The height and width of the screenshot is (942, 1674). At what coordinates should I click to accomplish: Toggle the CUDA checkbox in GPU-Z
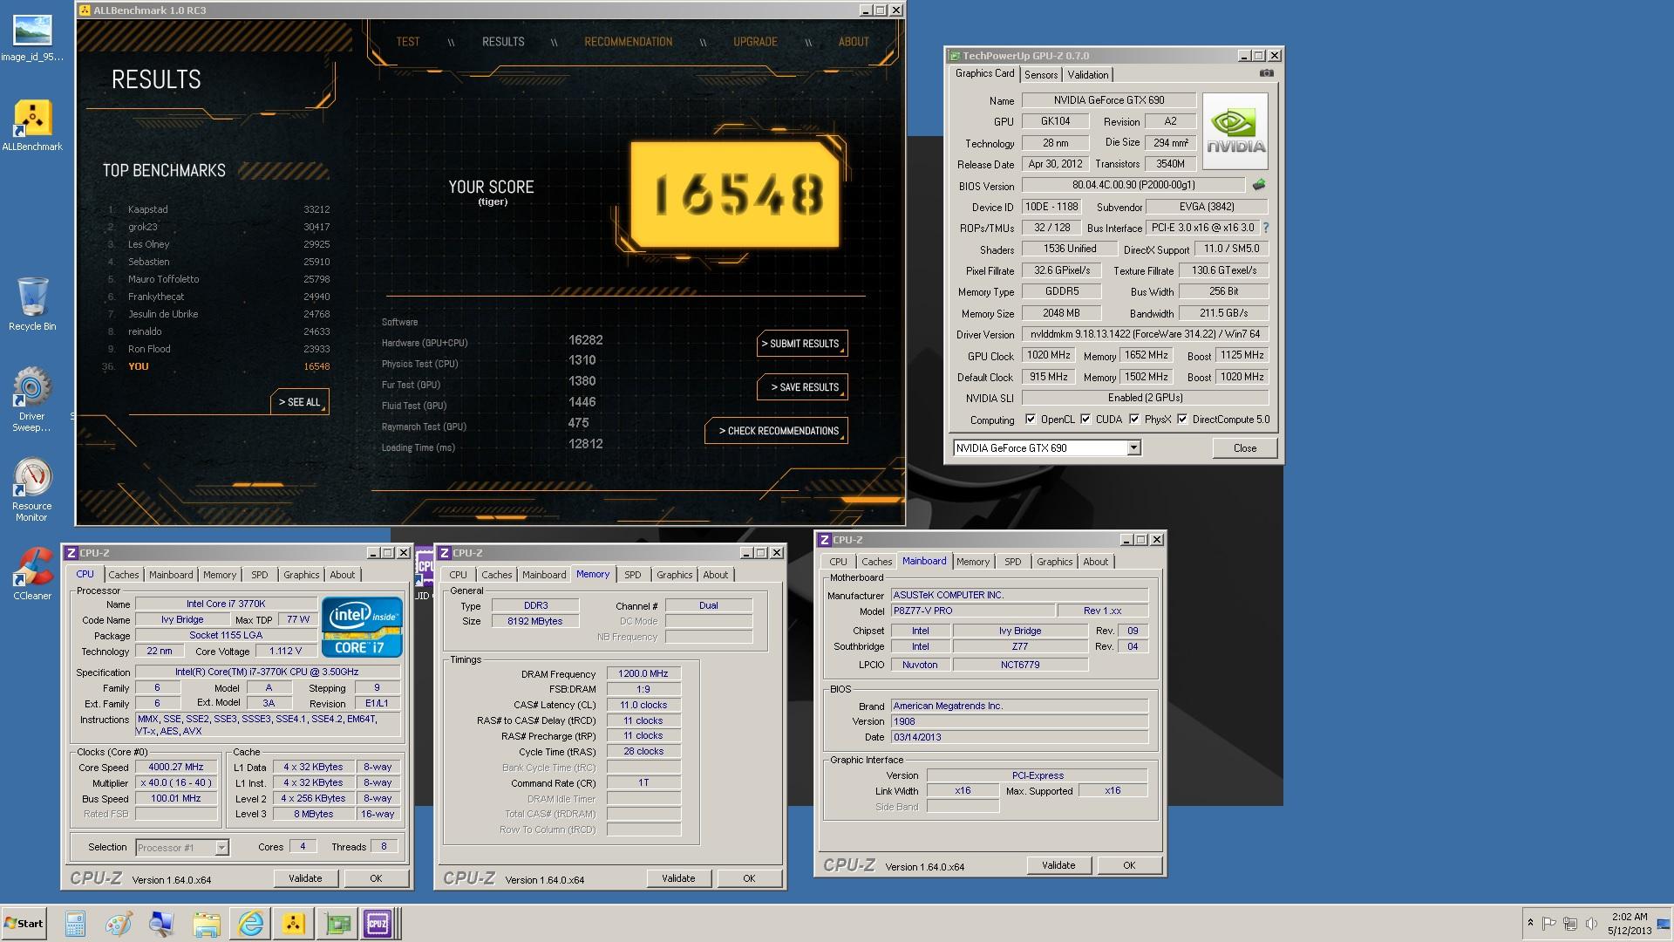1085,420
